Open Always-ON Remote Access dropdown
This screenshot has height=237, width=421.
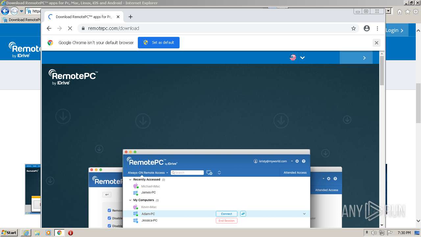pos(148,172)
